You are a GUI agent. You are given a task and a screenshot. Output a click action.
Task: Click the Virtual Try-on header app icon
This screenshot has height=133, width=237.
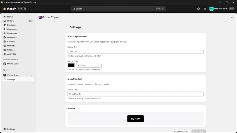(x=40, y=17)
